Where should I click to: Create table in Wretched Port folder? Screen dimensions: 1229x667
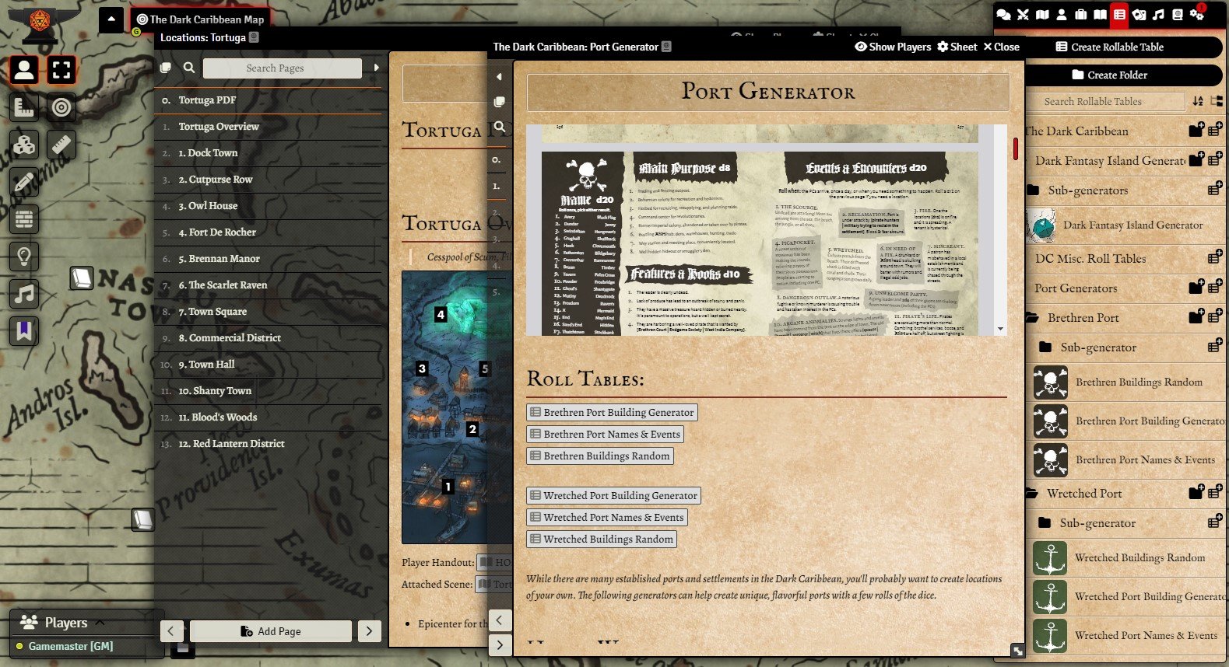[1215, 493]
